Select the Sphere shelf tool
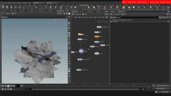The height and width of the screenshot is (96, 171). (7, 8)
